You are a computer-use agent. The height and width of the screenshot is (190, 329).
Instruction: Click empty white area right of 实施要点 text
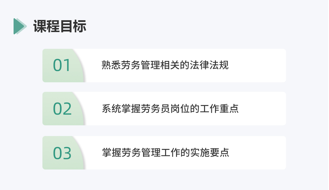(x=257, y=153)
